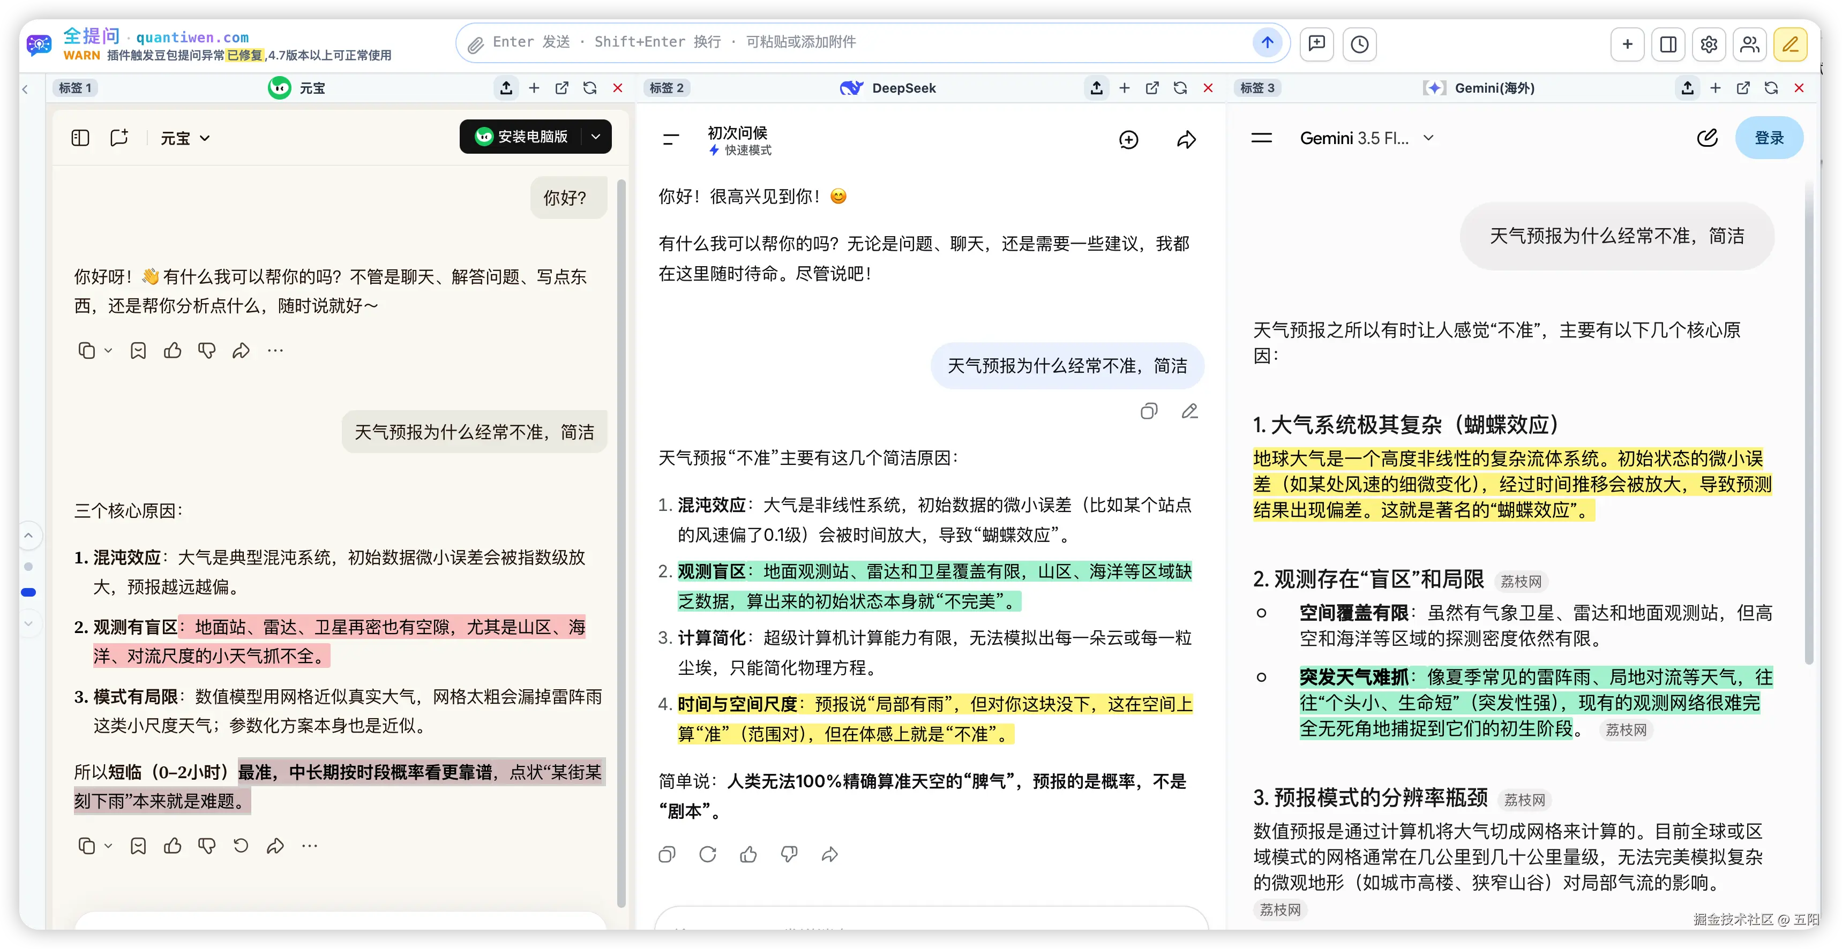Image resolution: width=1842 pixels, height=949 pixels.
Task: Add a new panel with the top-right plus button
Action: (x=1628, y=43)
